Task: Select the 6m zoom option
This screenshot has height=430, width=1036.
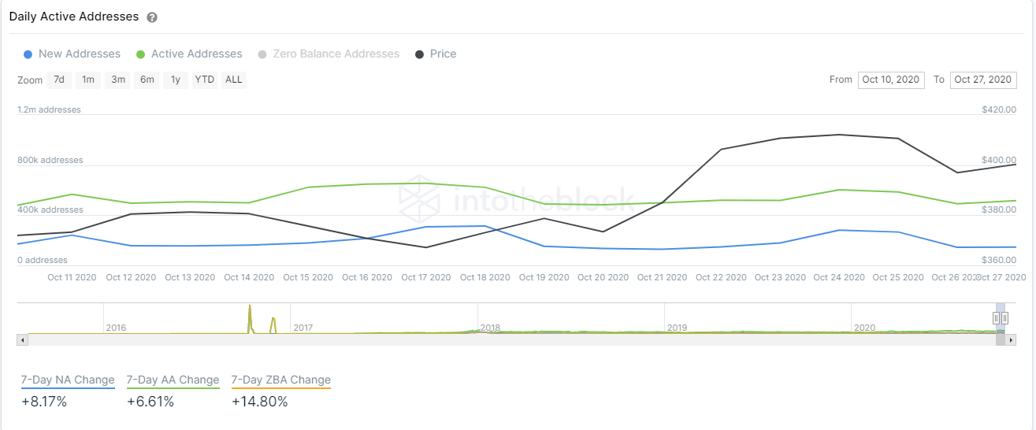Action: click(147, 80)
